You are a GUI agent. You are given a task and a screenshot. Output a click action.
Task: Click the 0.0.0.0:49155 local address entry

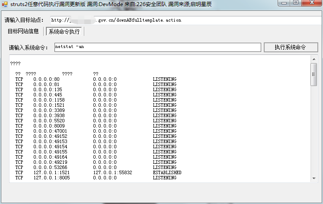pyautogui.click(x=50, y=152)
